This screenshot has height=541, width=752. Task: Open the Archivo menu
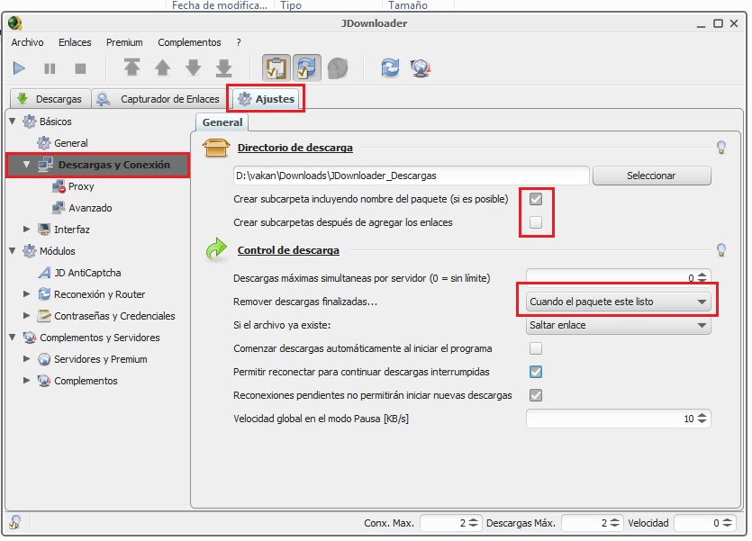point(27,42)
